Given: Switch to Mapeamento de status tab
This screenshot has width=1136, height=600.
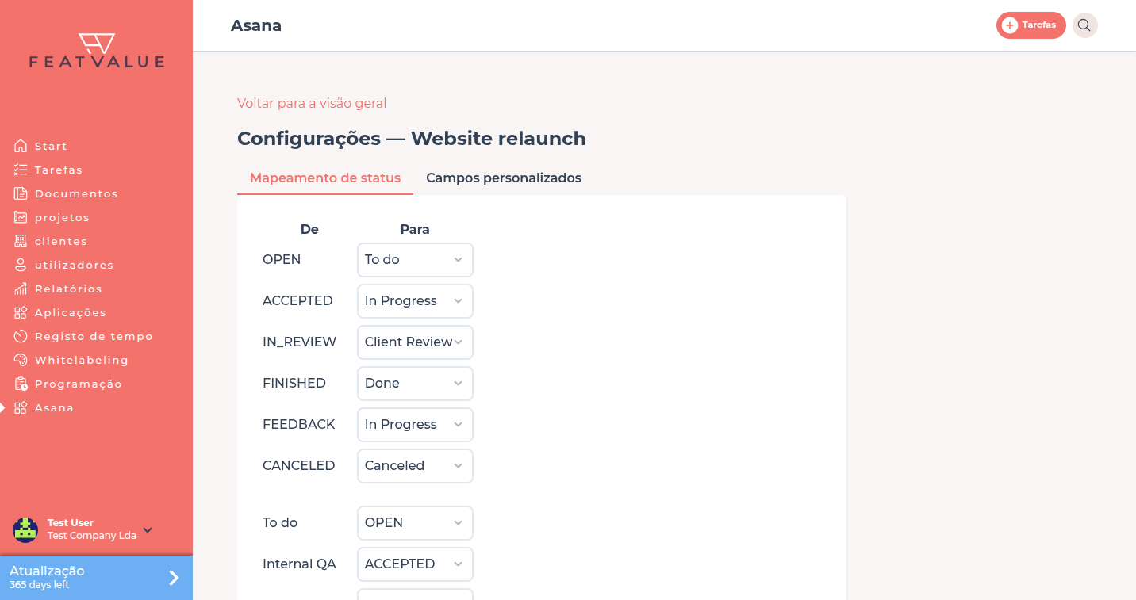Looking at the screenshot, I should [325, 178].
